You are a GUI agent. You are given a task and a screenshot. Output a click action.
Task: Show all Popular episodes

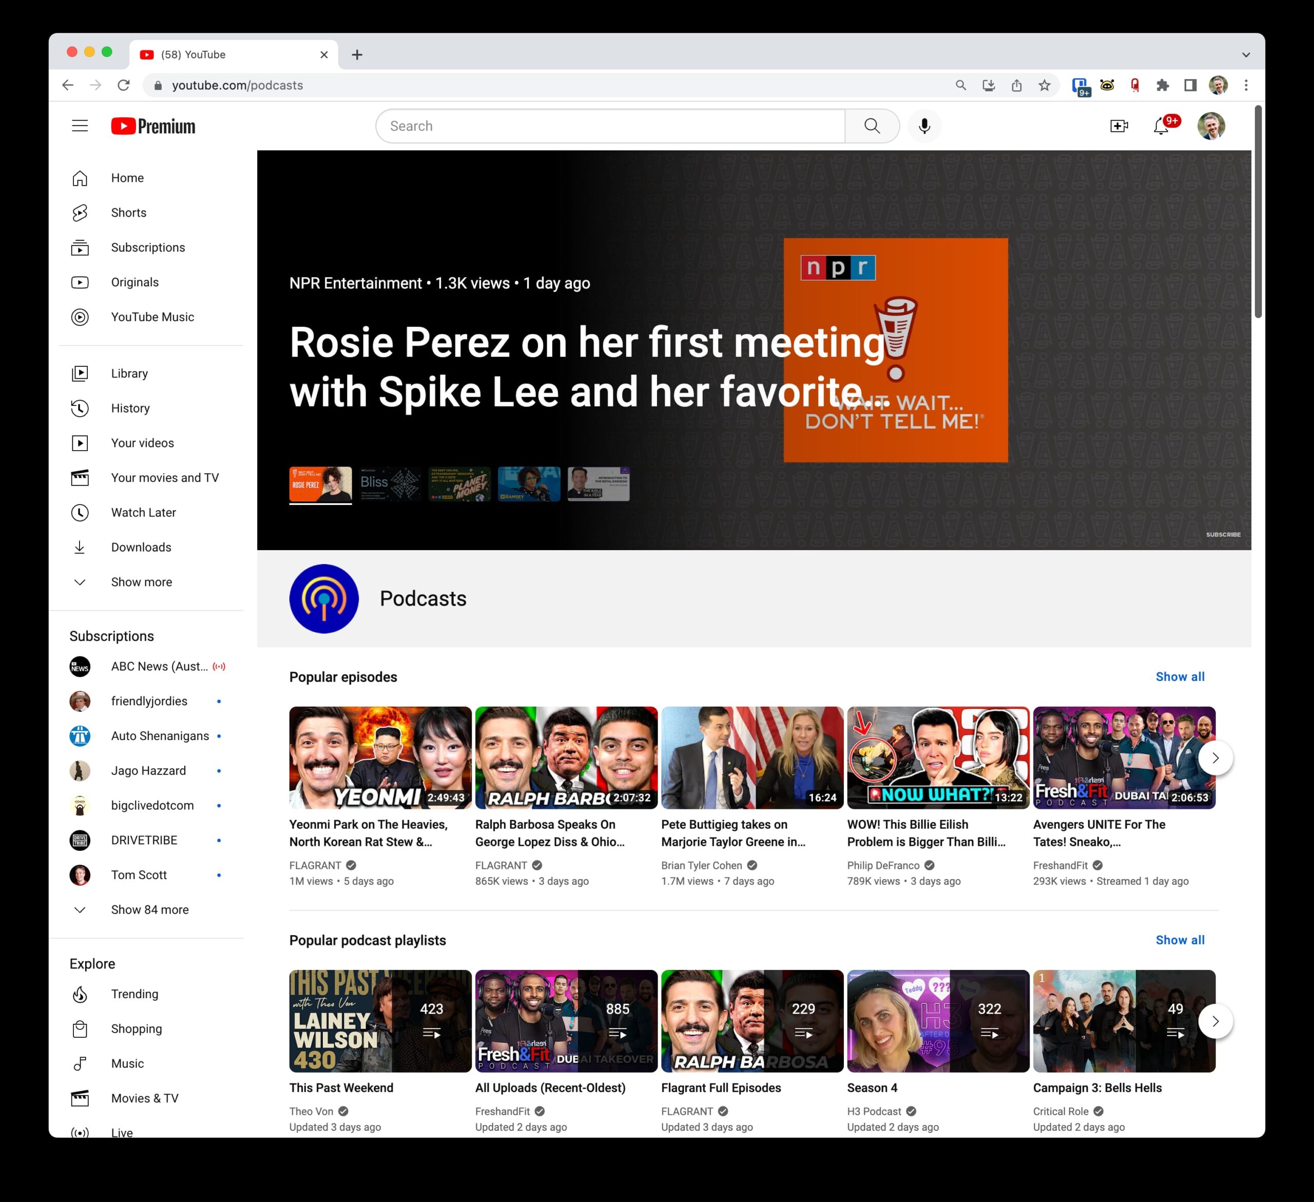tap(1180, 676)
